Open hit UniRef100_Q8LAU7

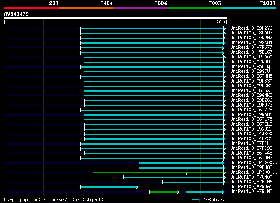pos(251,33)
